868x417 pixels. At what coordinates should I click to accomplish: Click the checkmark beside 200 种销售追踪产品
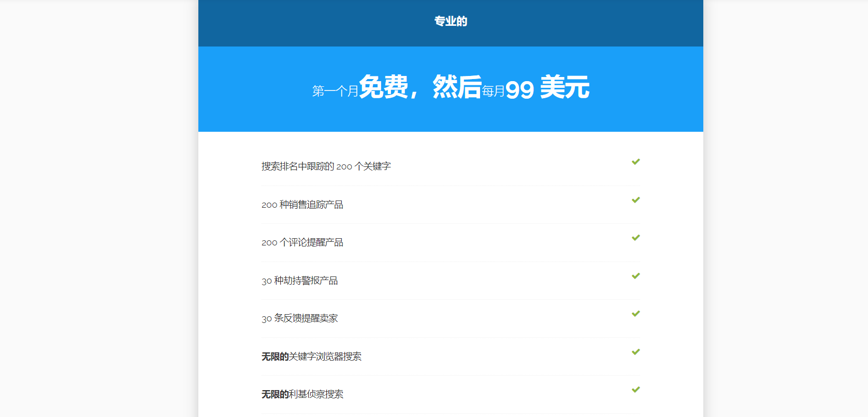(x=636, y=200)
